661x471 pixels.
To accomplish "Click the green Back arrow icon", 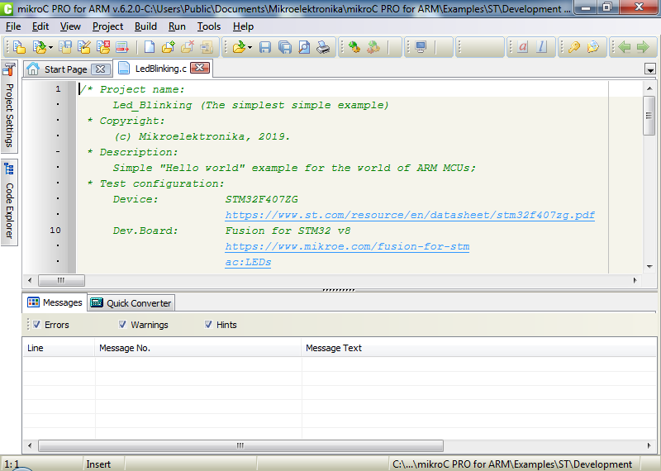I will [x=625, y=47].
